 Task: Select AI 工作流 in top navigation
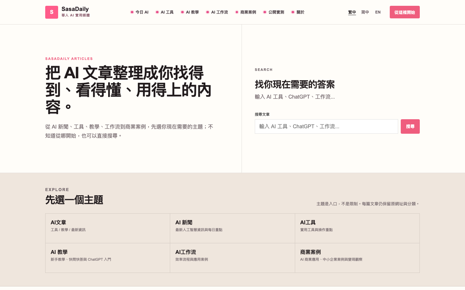(x=217, y=12)
